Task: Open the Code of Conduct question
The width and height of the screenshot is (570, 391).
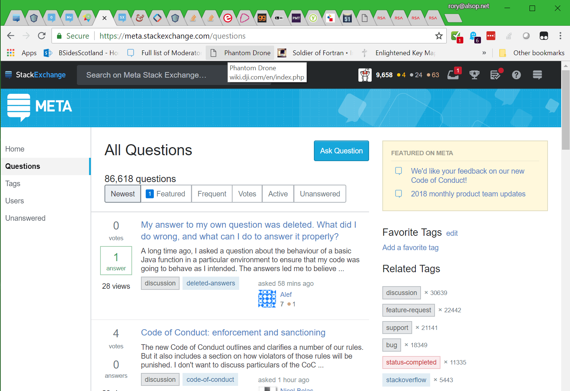Action: [233, 332]
